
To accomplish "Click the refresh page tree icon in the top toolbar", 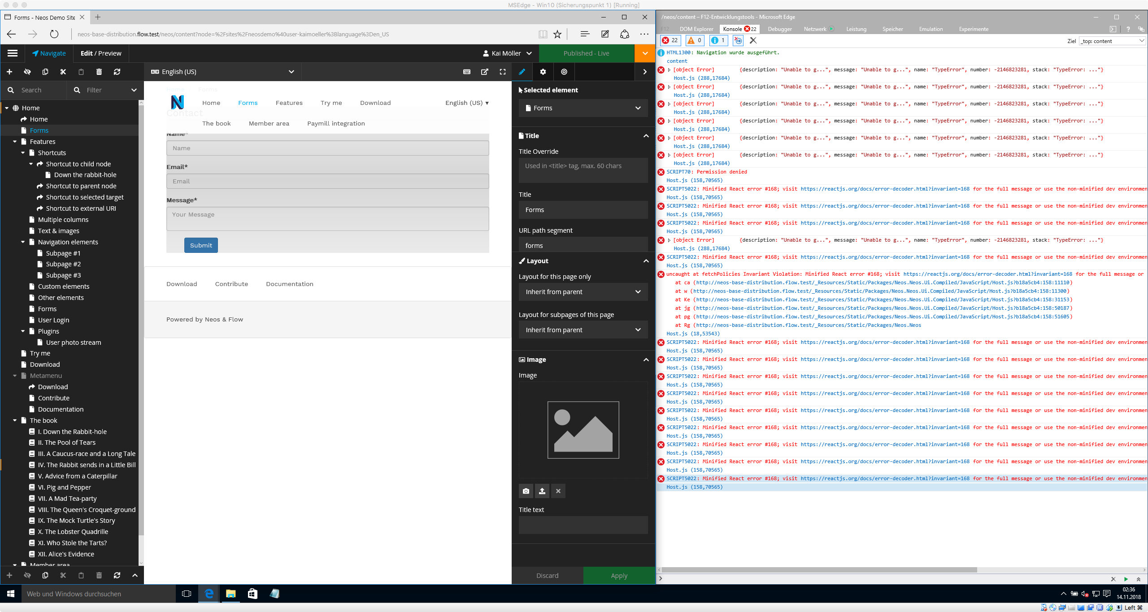I will point(117,72).
